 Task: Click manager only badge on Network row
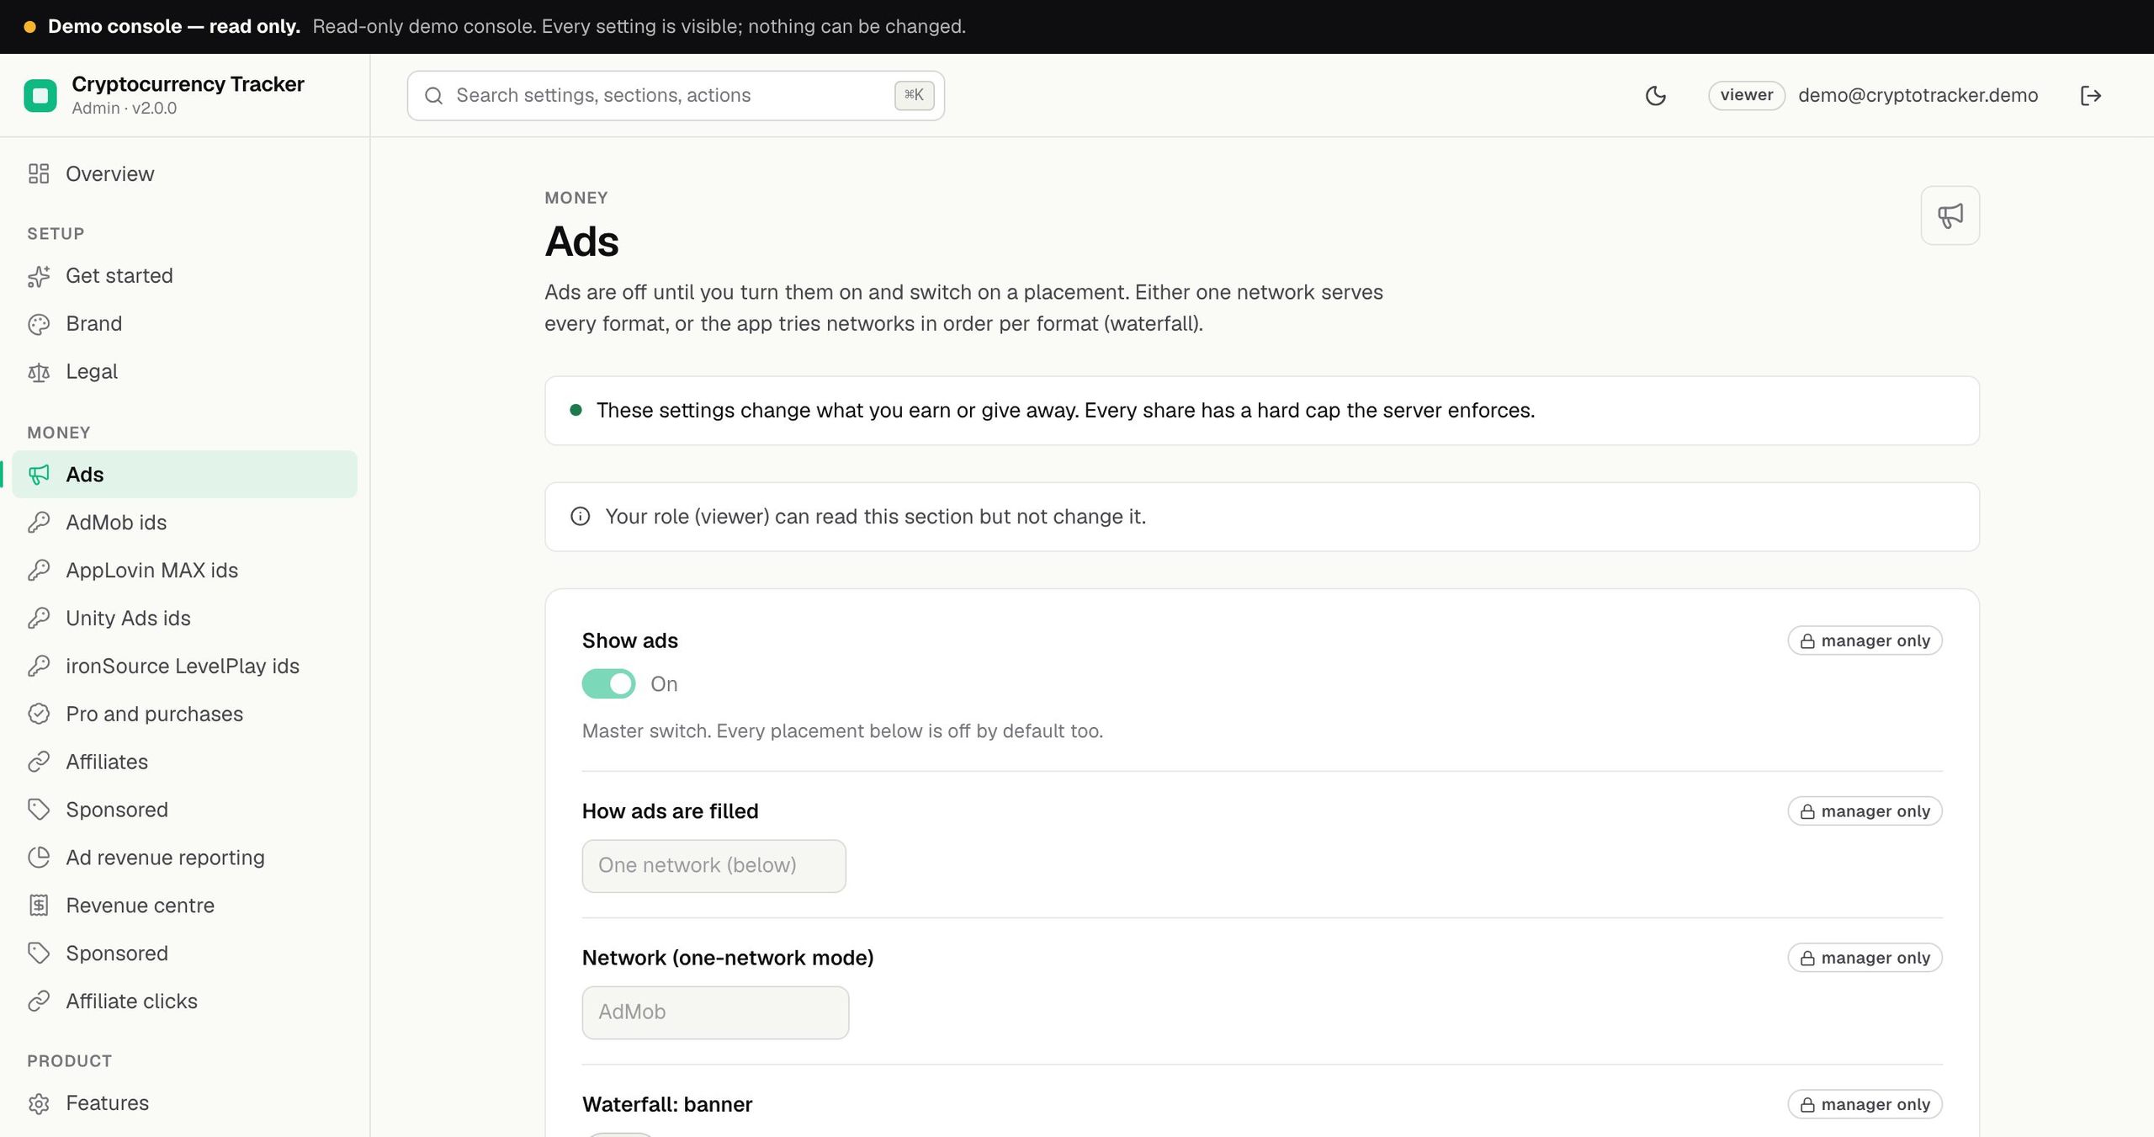1865,959
